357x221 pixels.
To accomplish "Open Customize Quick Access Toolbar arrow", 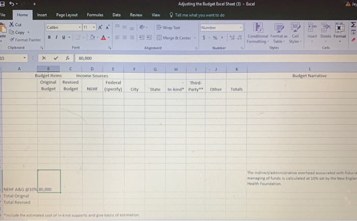I will [x=34, y=4].
